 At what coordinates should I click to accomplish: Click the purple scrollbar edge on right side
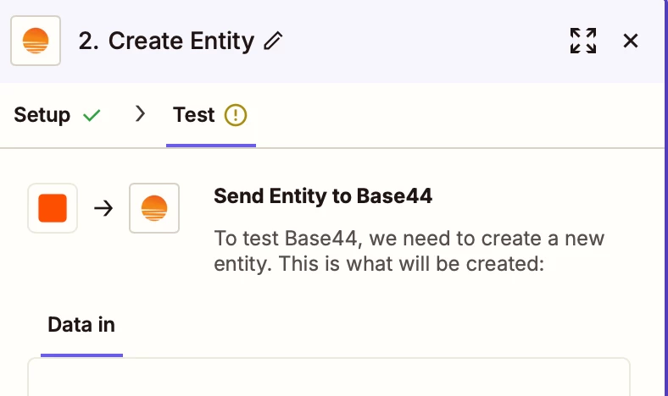[665, 198]
